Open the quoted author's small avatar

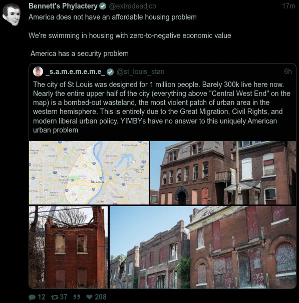(x=38, y=71)
